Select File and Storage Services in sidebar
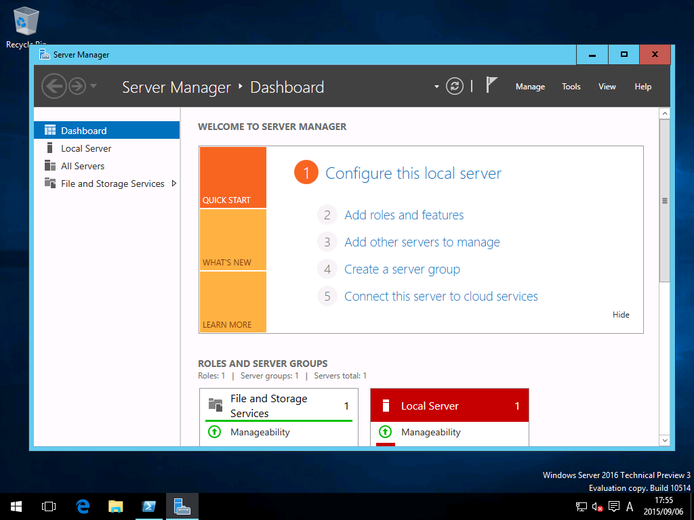Viewport: 694px width, 520px height. [106, 183]
